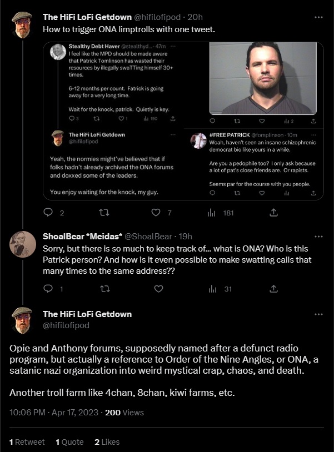Open more options on the top tweet

pyautogui.click(x=318, y=17)
